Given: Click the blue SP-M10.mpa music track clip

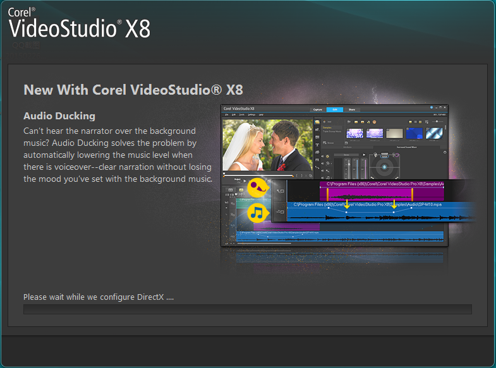Looking at the screenshot, I should point(380,211).
